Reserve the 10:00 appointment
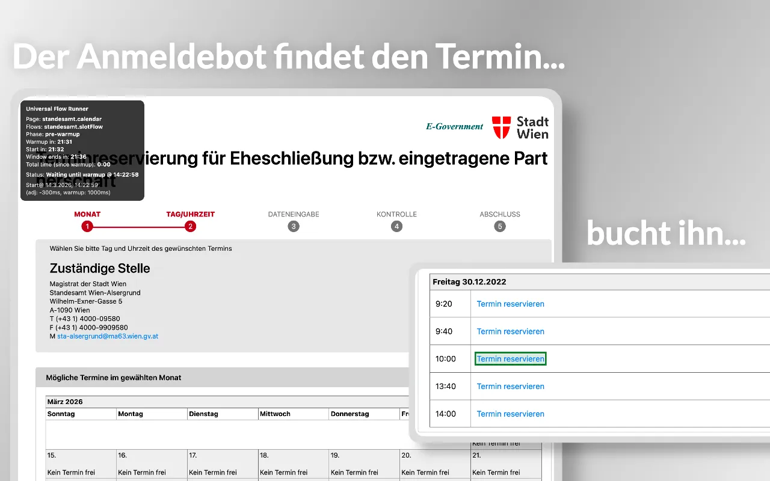 (x=510, y=359)
